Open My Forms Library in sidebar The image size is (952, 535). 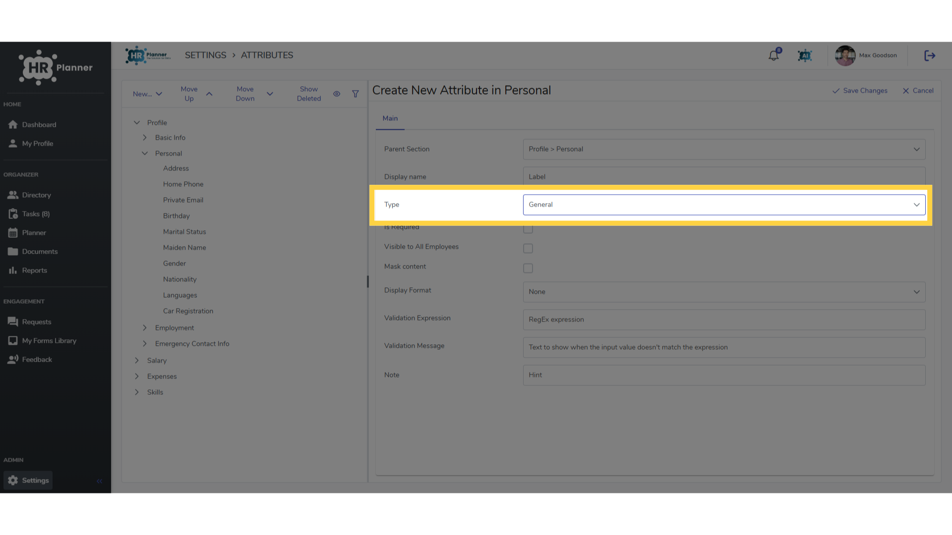(x=42, y=340)
